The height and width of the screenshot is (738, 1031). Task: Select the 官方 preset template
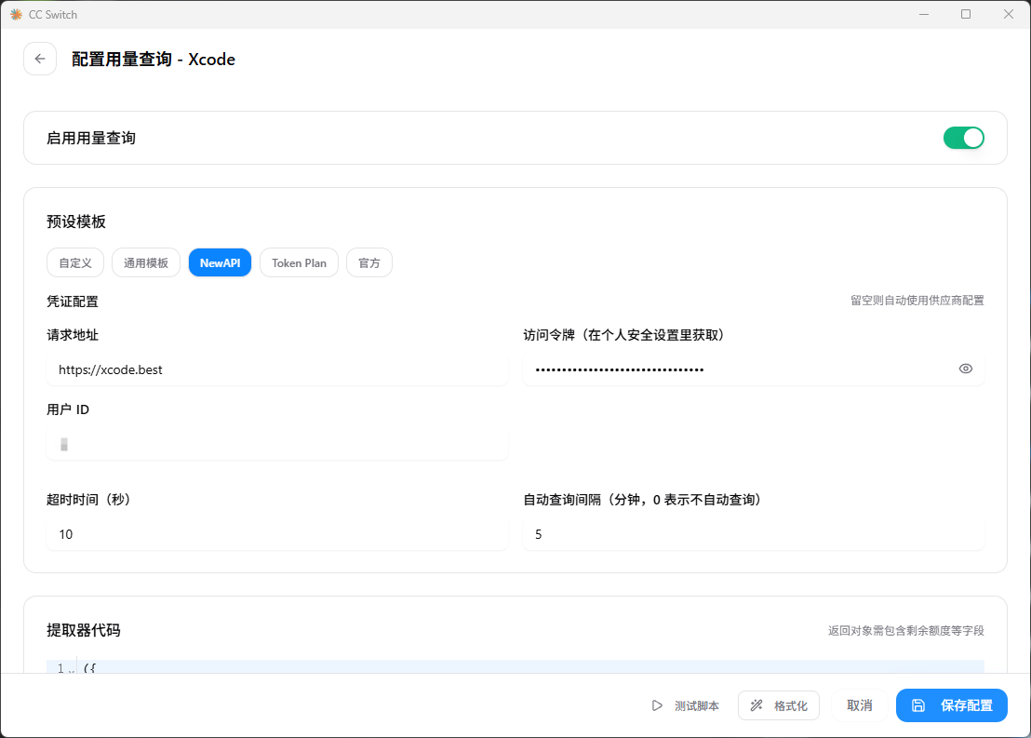(x=369, y=263)
